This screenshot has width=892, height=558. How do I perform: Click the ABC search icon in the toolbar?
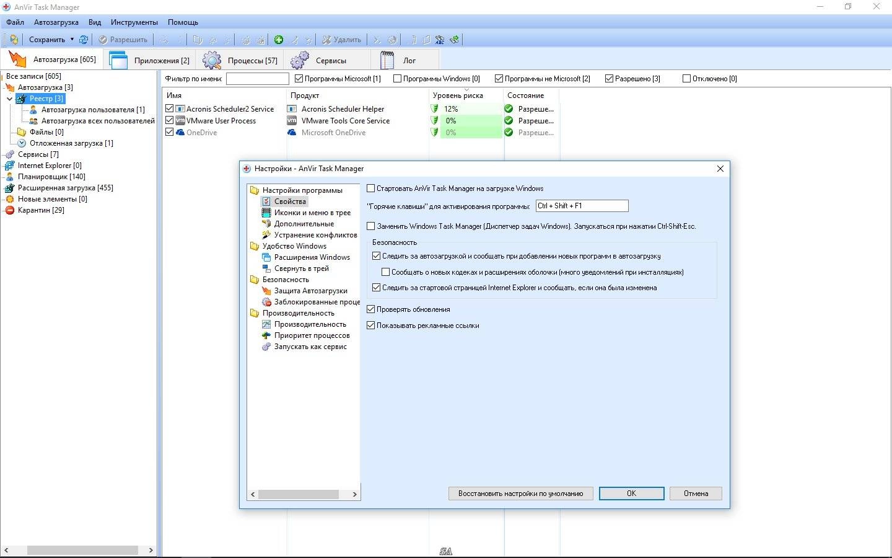click(x=440, y=40)
